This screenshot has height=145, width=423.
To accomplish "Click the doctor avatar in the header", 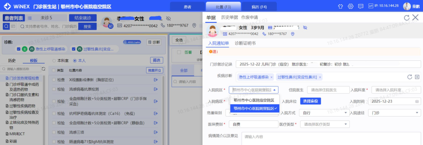I will click(407, 6).
